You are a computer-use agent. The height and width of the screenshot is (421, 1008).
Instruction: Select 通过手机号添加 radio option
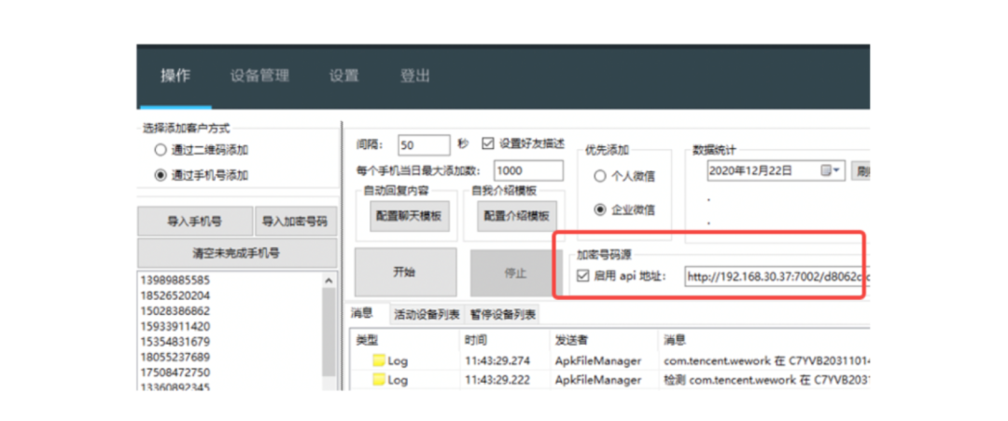click(202, 174)
